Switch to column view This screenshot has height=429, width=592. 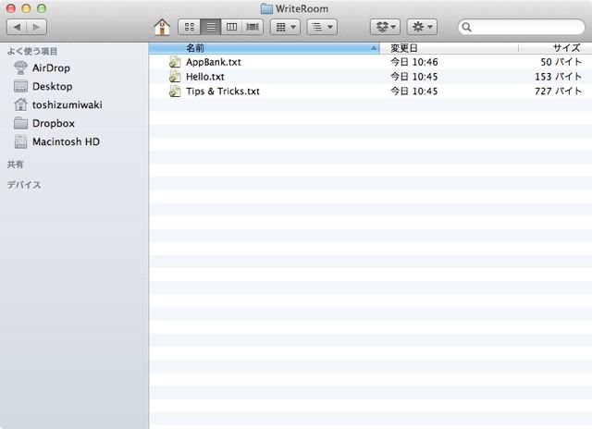[x=231, y=27]
